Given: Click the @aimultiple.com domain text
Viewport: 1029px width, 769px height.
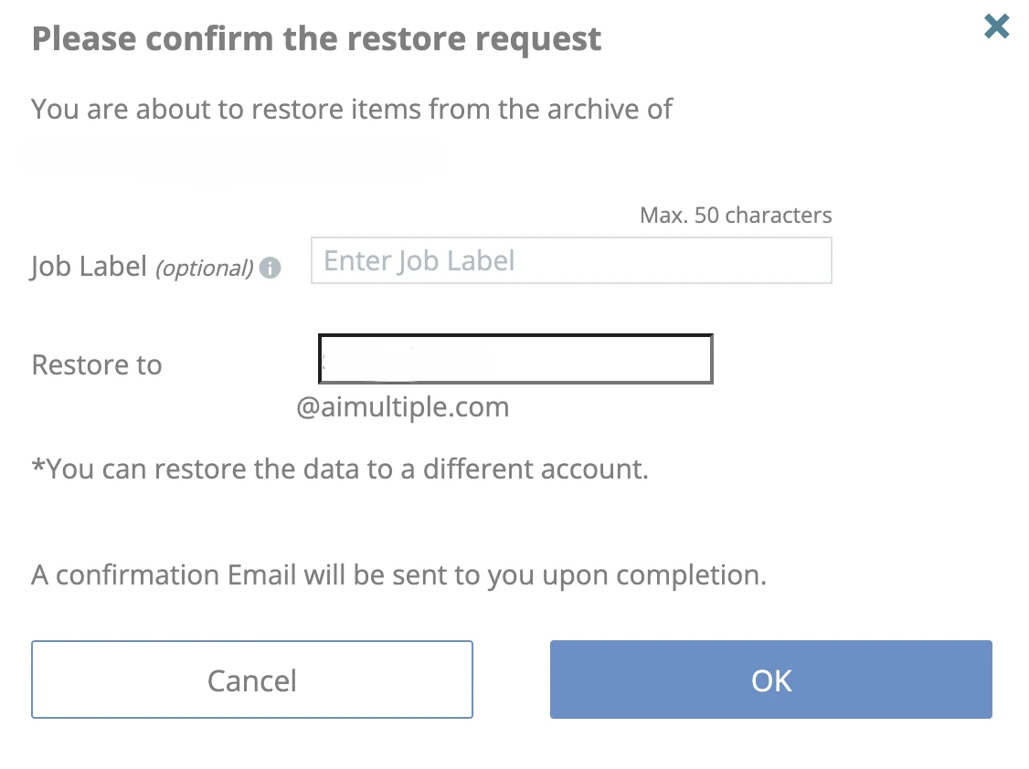Looking at the screenshot, I should tap(402, 406).
